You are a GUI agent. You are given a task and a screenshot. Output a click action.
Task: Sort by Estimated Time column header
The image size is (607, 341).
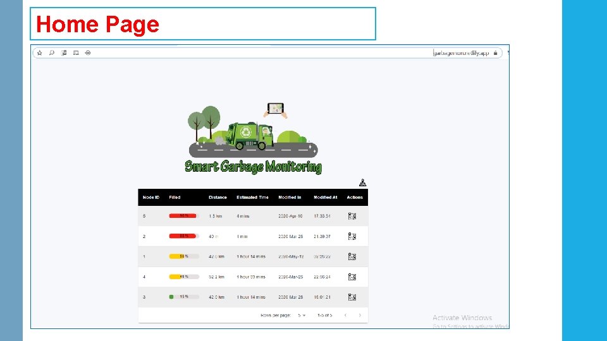(252, 197)
